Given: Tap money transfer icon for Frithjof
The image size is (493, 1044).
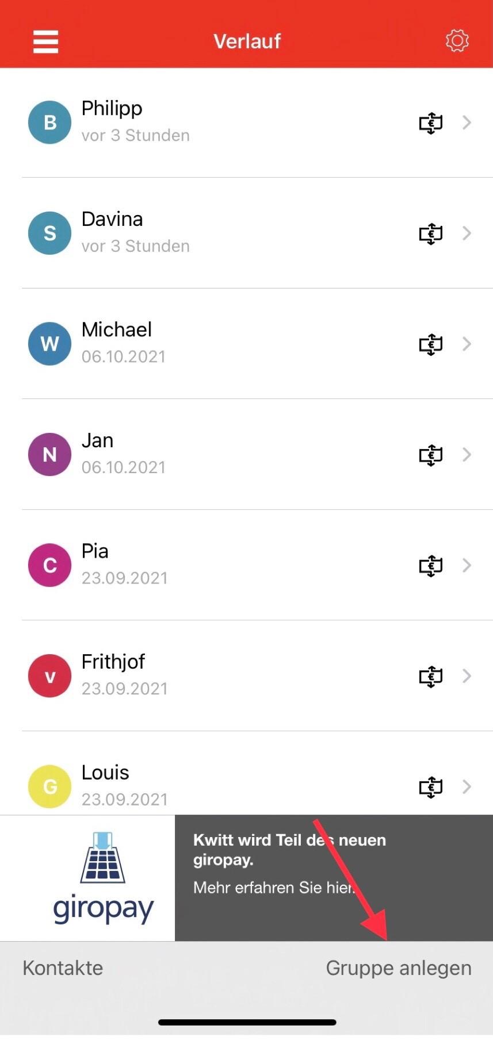Looking at the screenshot, I should click(430, 676).
